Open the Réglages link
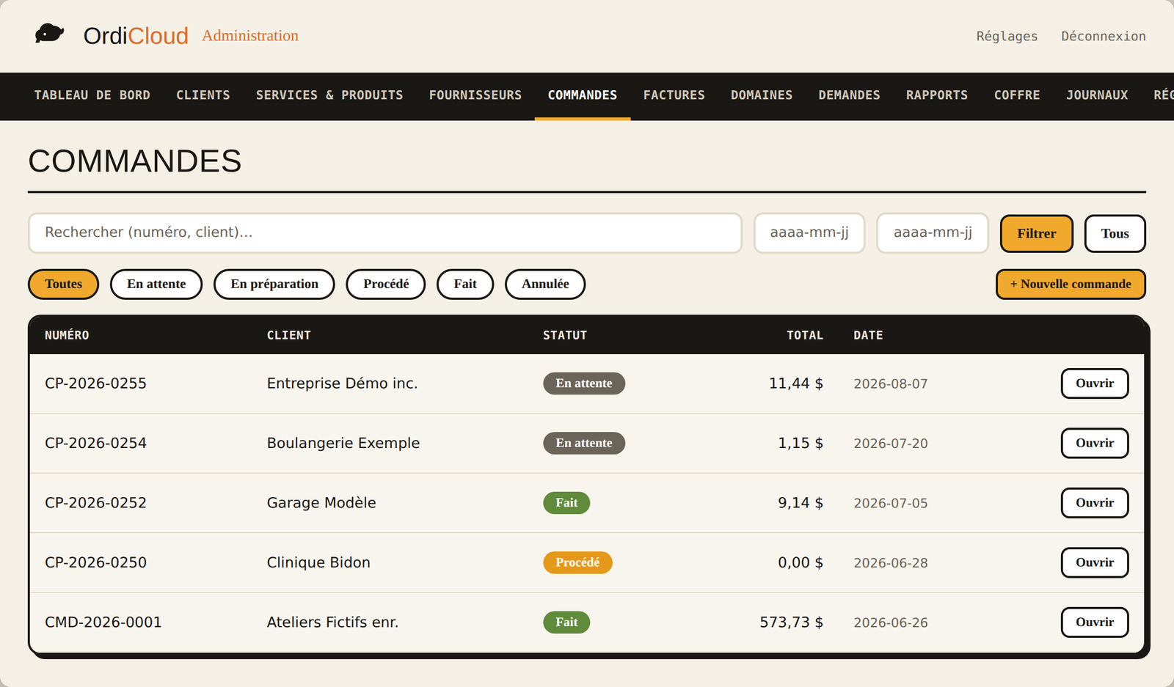This screenshot has width=1174, height=687. (x=1007, y=36)
